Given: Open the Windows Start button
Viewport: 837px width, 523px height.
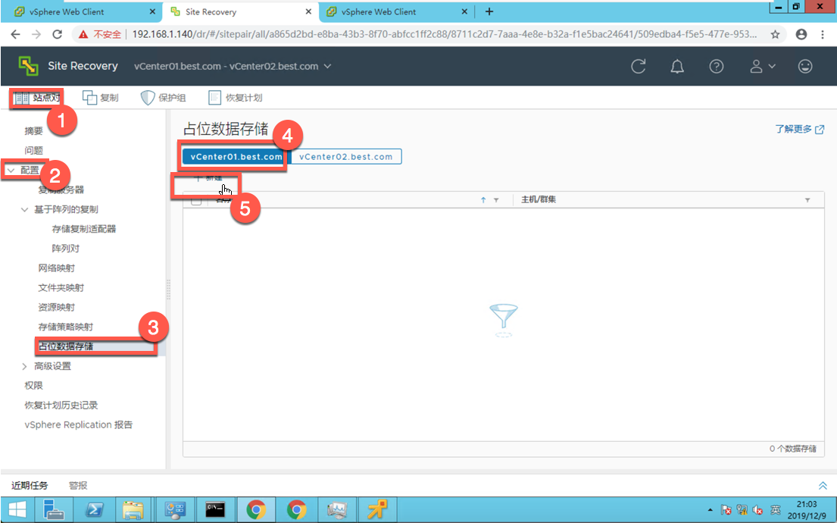Looking at the screenshot, I should (x=17, y=509).
